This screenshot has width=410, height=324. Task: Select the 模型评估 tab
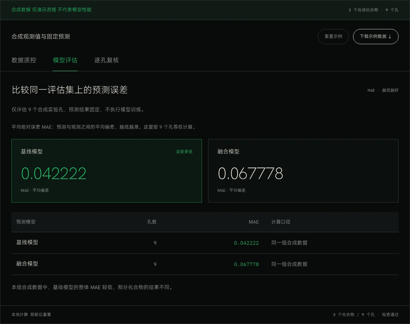pyautogui.click(x=65, y=60)
